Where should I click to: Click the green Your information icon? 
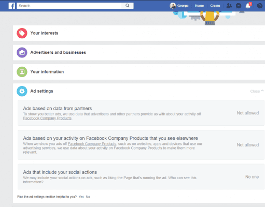pos(22,72)
